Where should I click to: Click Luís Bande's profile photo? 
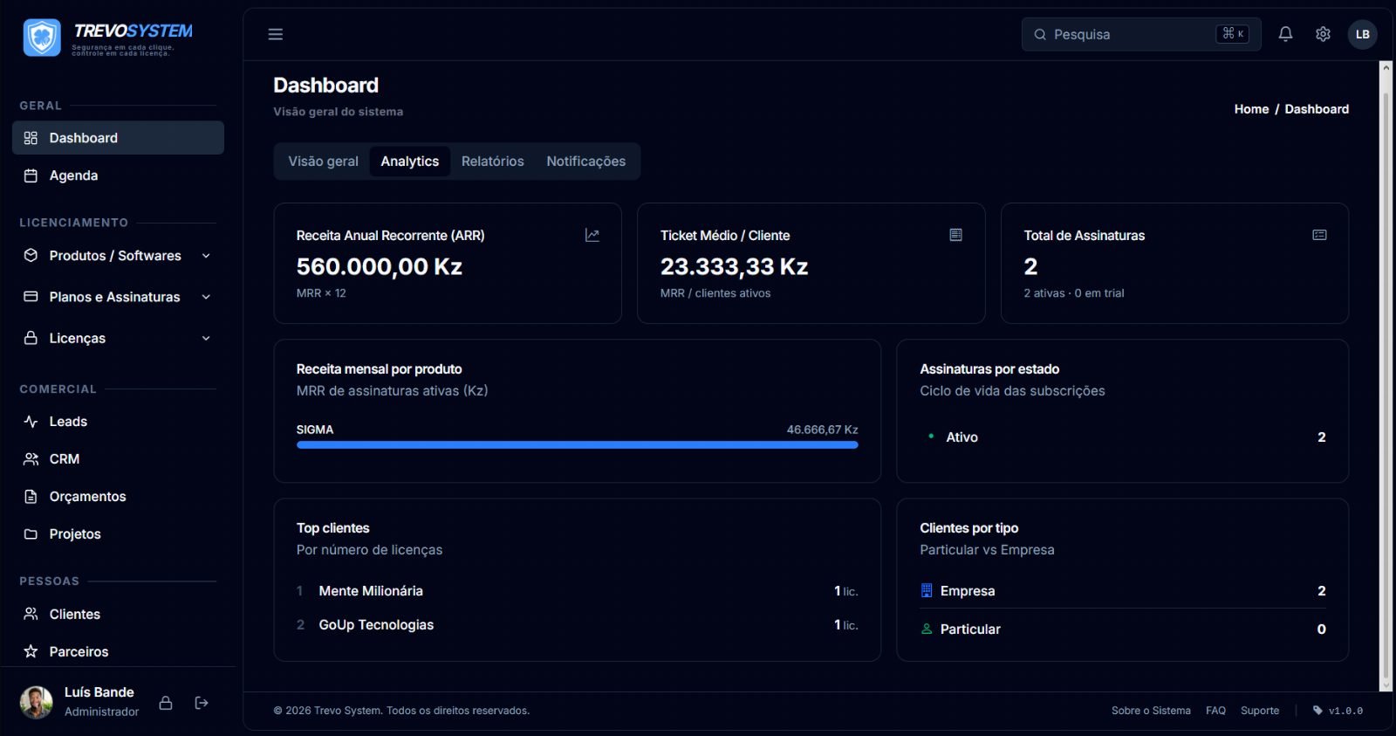pos(37,702)
